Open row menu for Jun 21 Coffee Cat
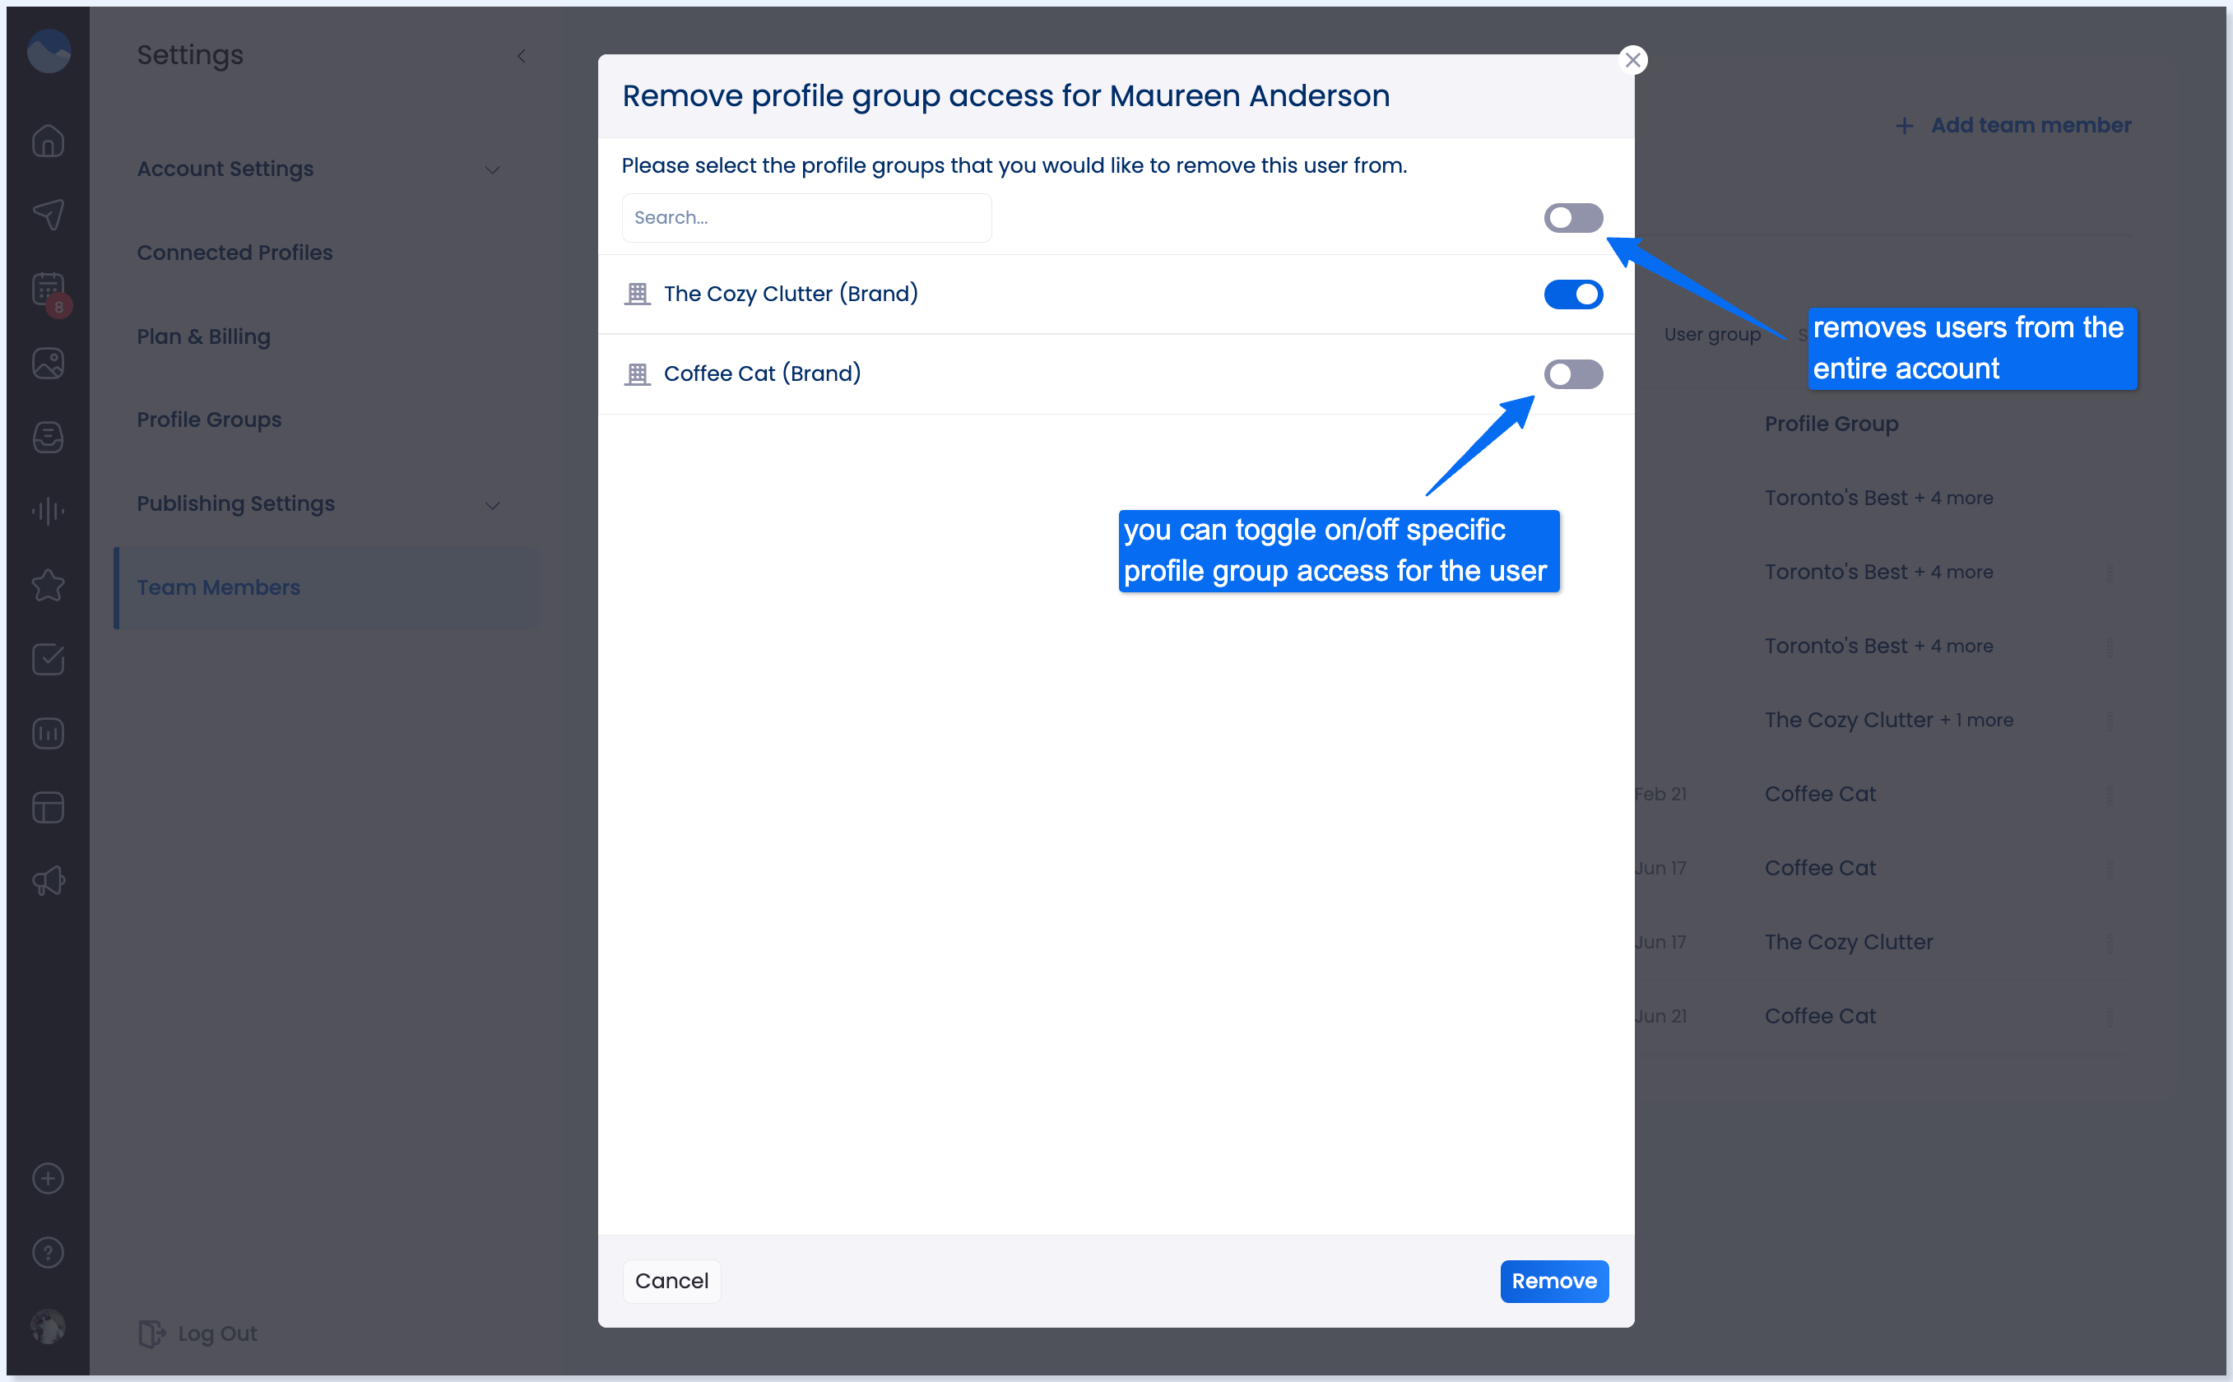Screen dimensions: 2233x1382 [x=2110, y=1017]
